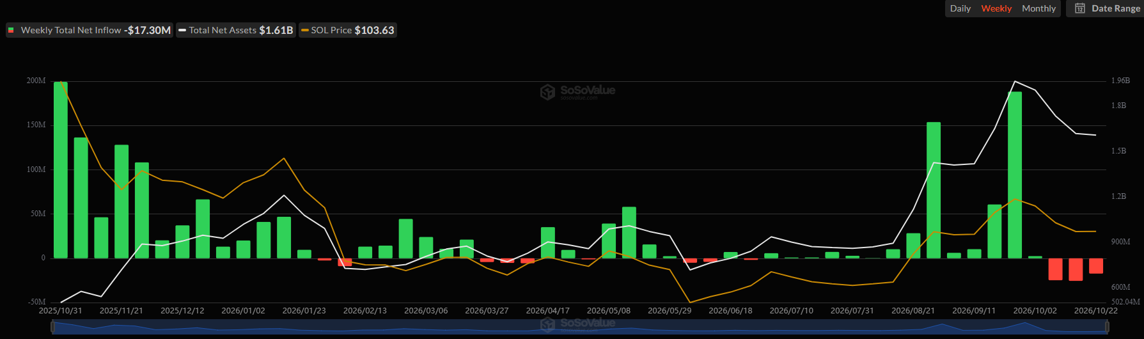Image resolution: width=1144 pixels, height=339 pixels.
Task: Toggle the Total Net Assets legend
Action: [236, 30]
